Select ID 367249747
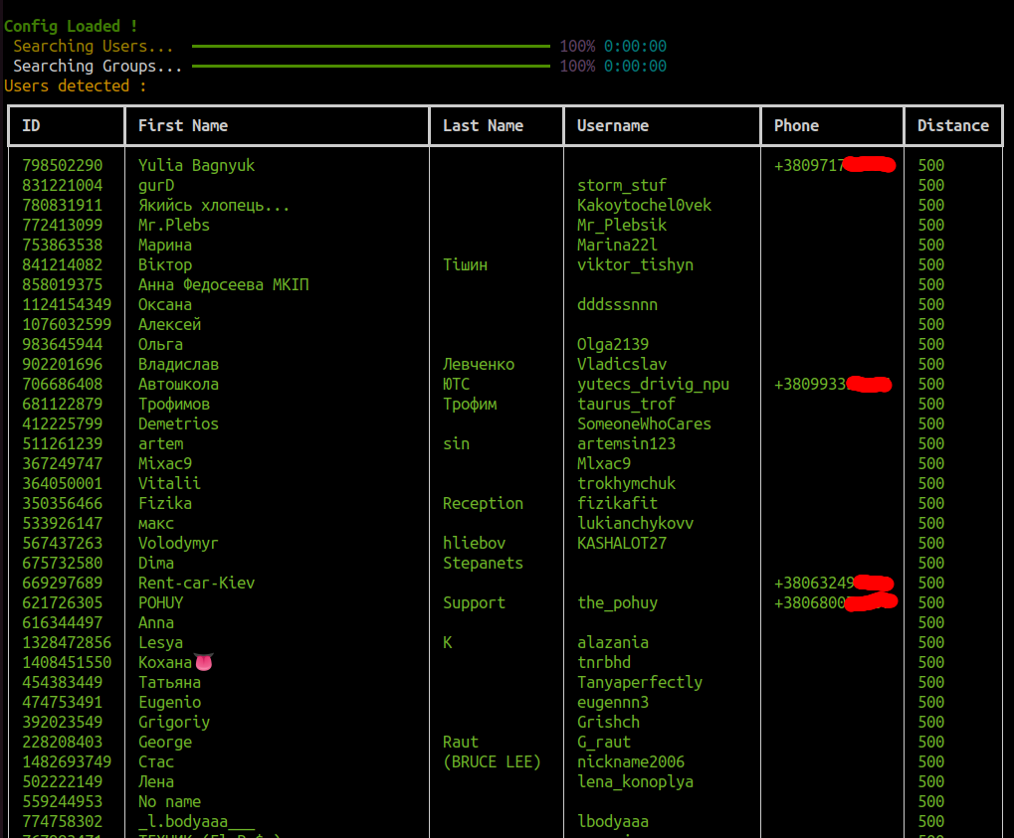The width and height of the screenshot is (1014, 838). tap(62, 464)
